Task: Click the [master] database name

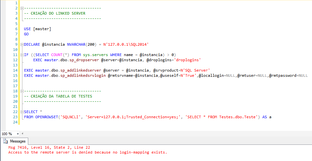Action: [42, 29]
